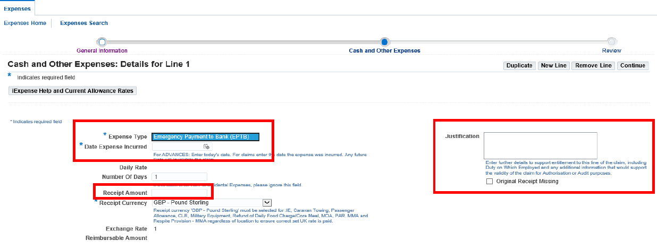This screenshot has height=249, width=657.
Task: Open the Expenses Search page
Action: [84, 23]
